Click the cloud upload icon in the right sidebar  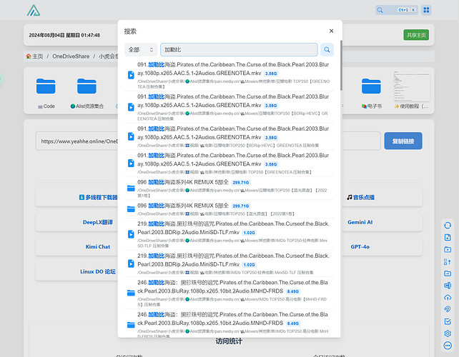tap(448, 297)
